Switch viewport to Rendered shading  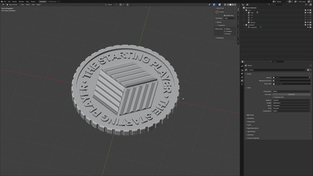[235, 5]
